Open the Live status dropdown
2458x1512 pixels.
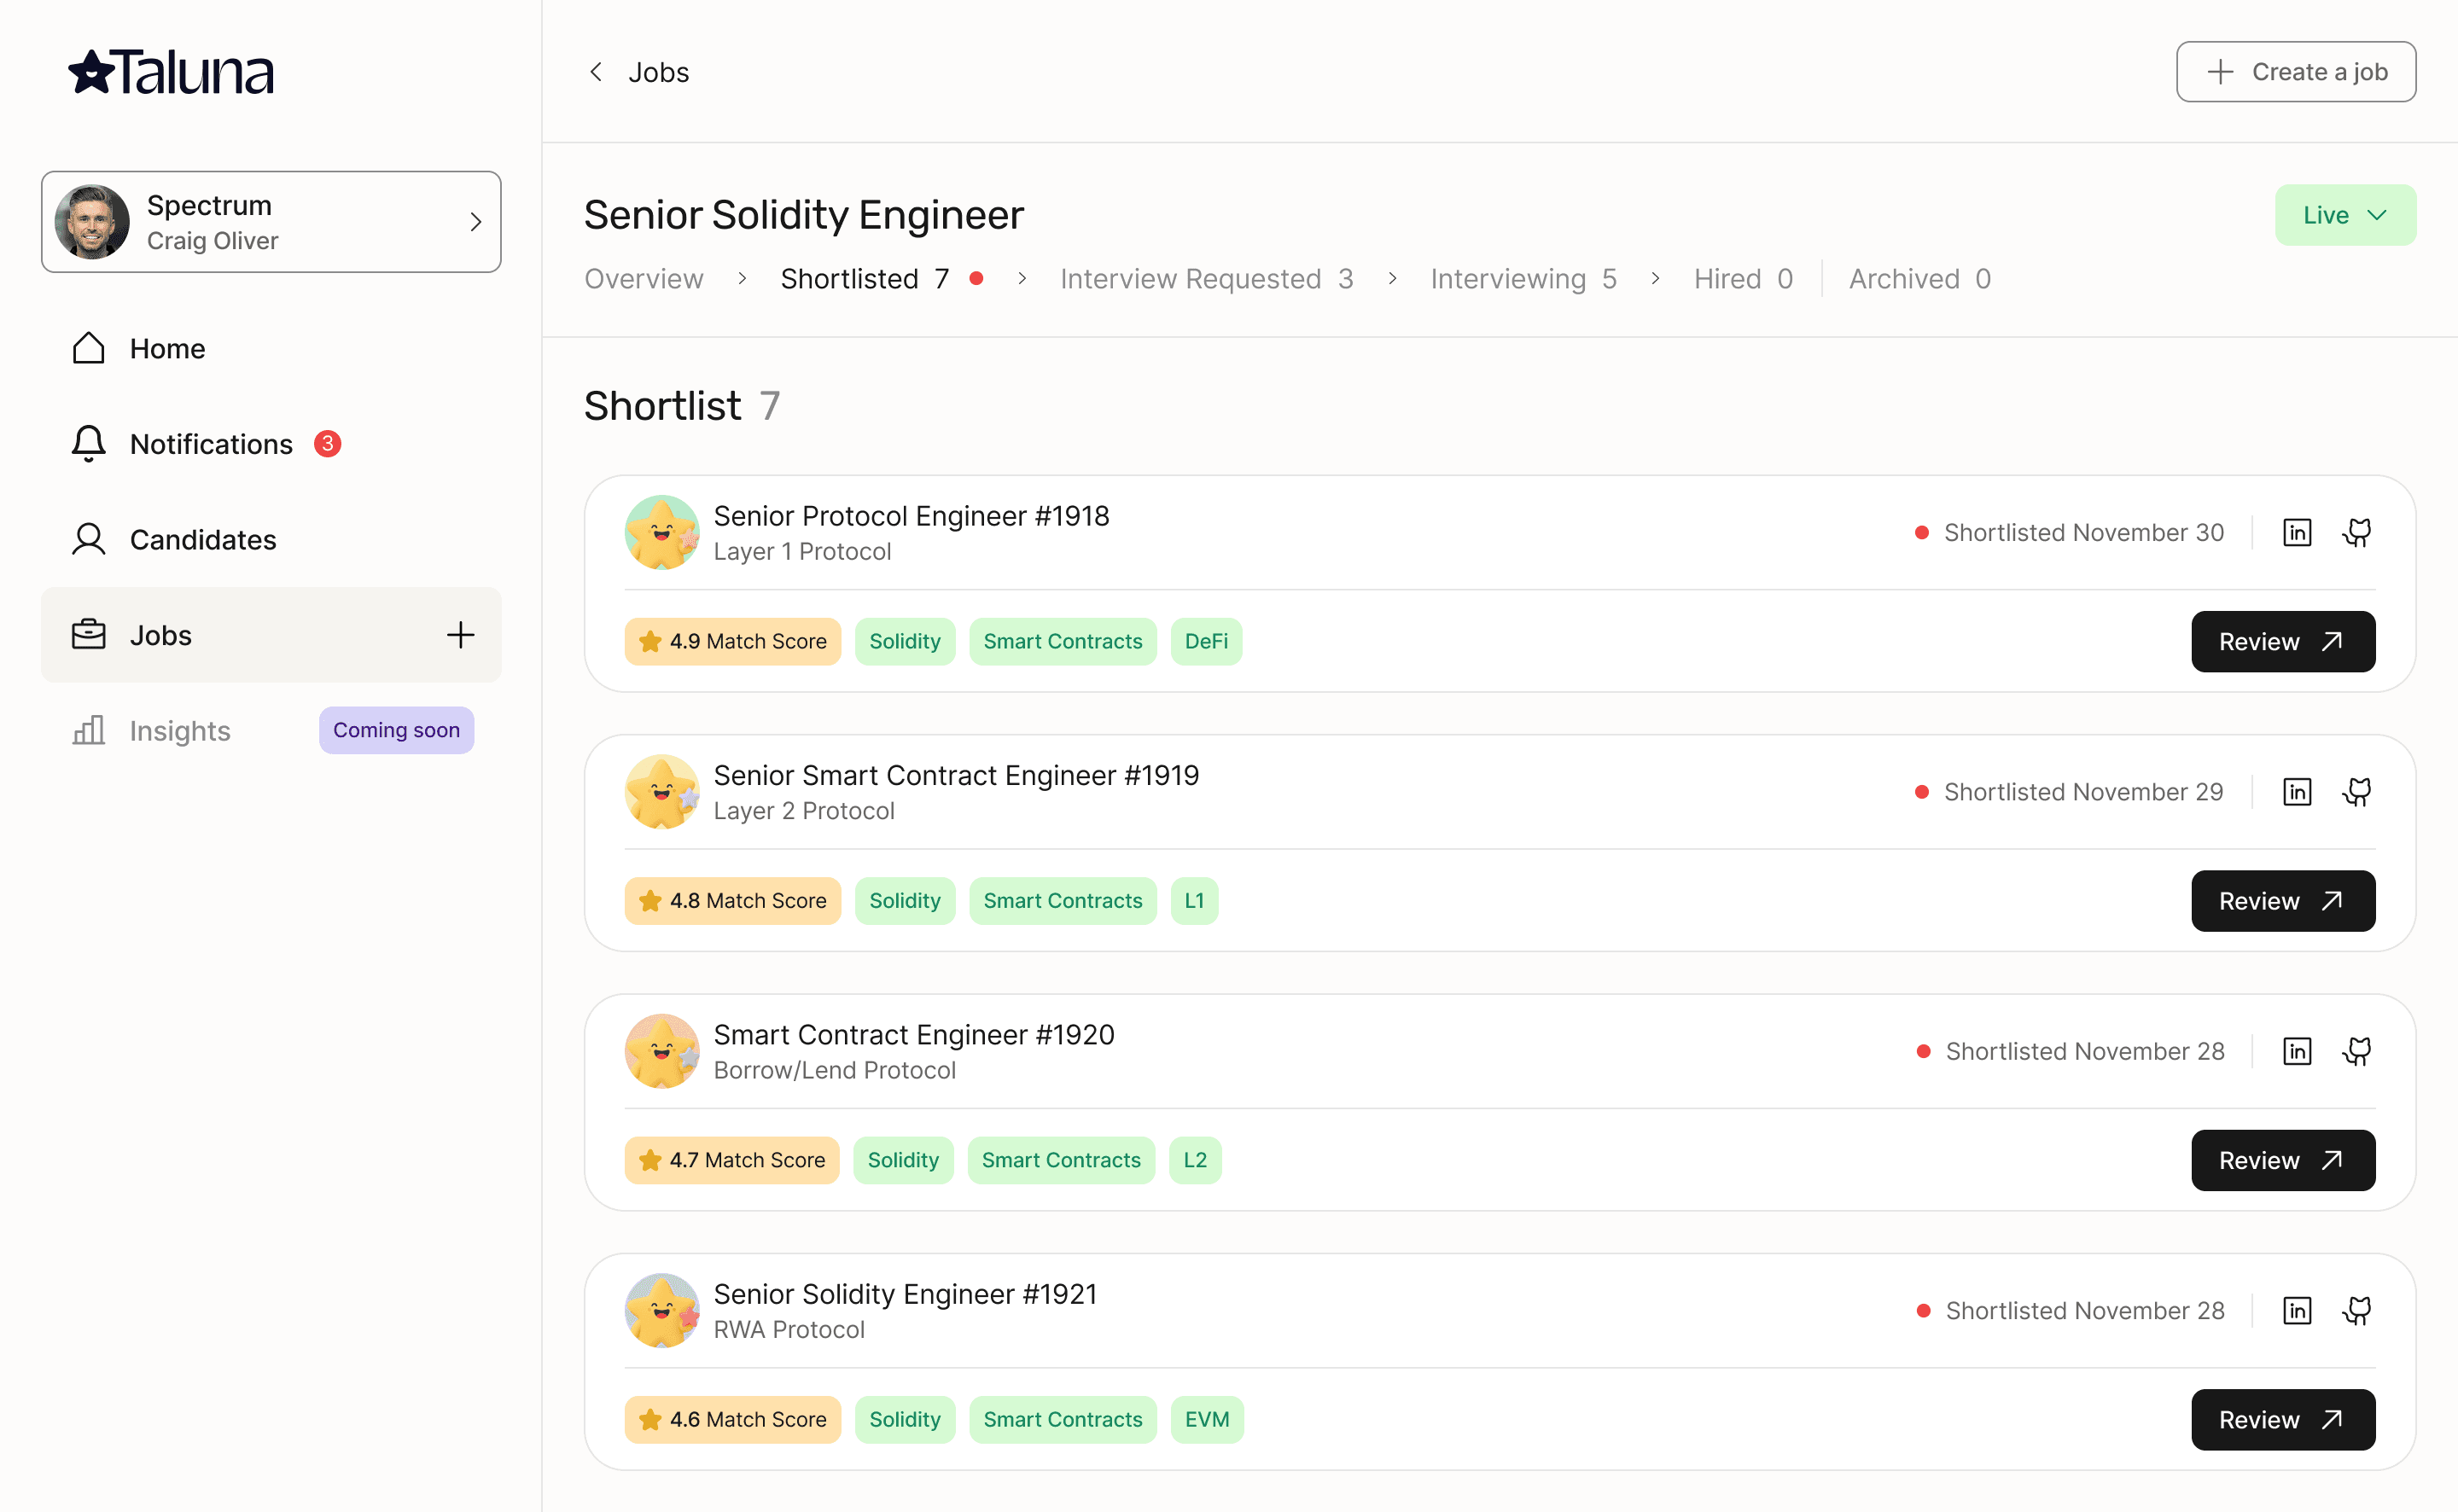[x=2344, y=215]
